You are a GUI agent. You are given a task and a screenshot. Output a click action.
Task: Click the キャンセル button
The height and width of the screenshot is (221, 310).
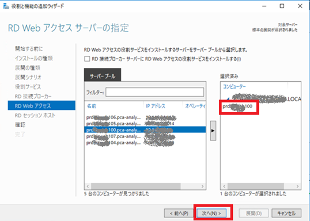(286, 213)
